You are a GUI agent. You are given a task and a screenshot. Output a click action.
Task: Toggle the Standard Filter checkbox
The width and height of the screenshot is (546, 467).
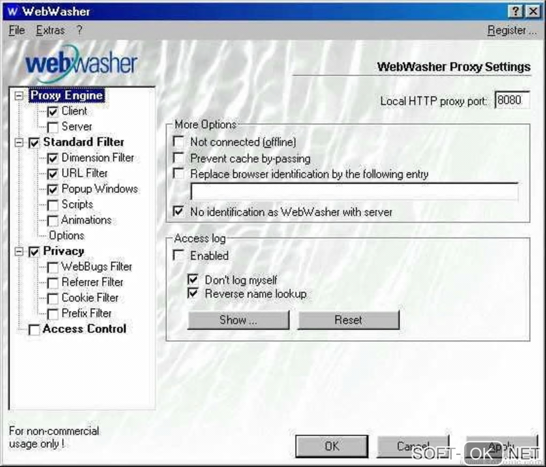tap(34, 143)
